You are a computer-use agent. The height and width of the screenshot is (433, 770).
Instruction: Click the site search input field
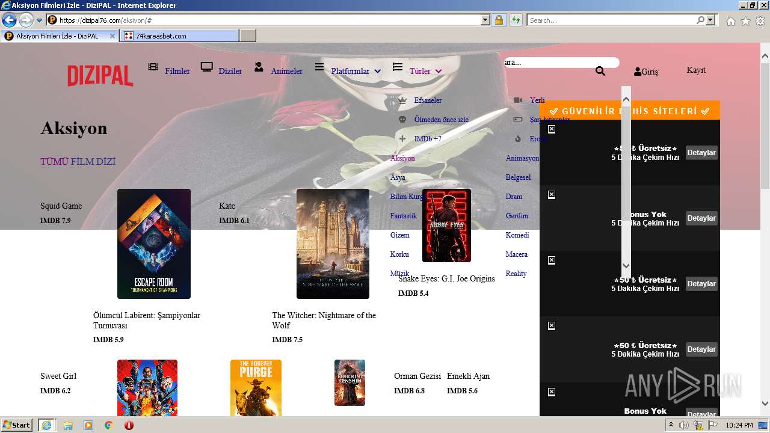click(x=561, y=63)
